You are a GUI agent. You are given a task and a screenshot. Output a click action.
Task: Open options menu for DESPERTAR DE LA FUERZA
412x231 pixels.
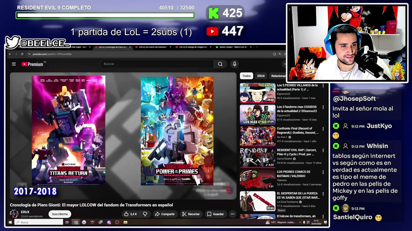pos(323,194)
